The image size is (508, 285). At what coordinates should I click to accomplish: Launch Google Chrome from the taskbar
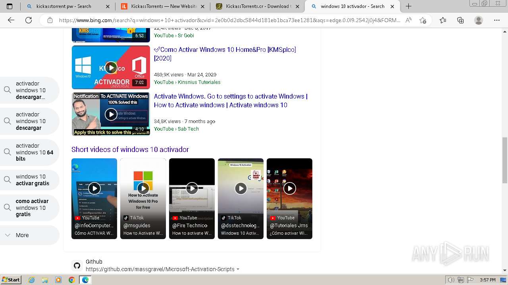tap(71, 280)
